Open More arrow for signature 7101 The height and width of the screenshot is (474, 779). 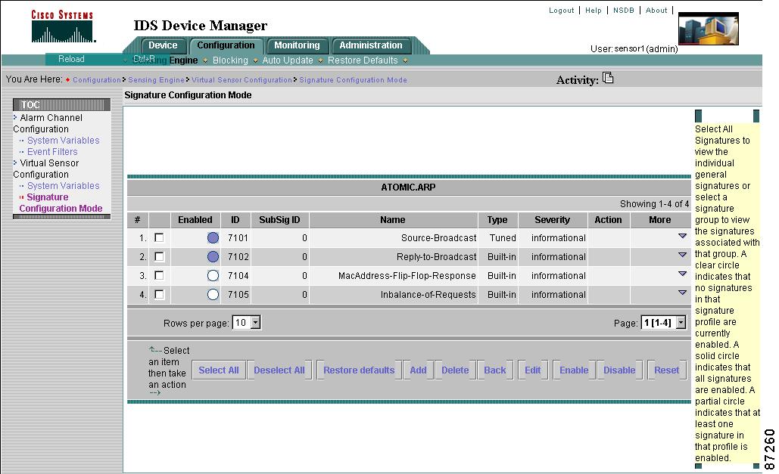[682, 237]
